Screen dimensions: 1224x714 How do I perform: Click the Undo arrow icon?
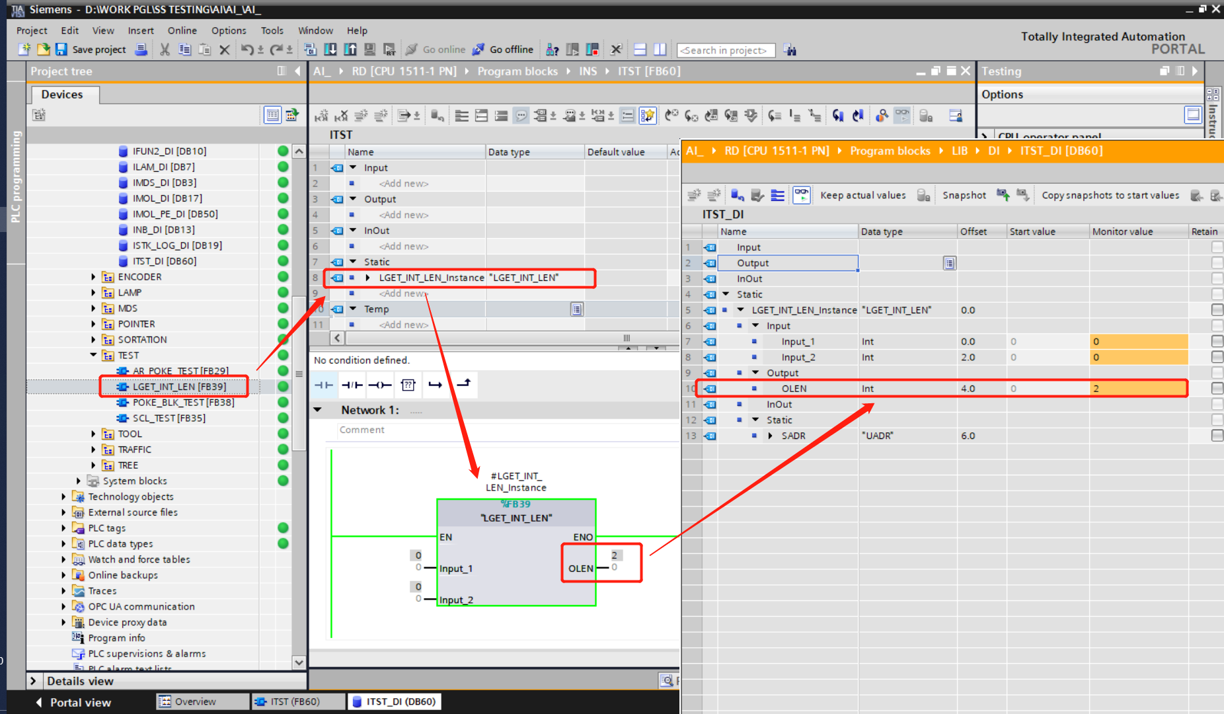(247, 50)
